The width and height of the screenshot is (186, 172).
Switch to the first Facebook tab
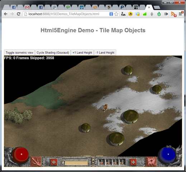(x=14, y=8)
